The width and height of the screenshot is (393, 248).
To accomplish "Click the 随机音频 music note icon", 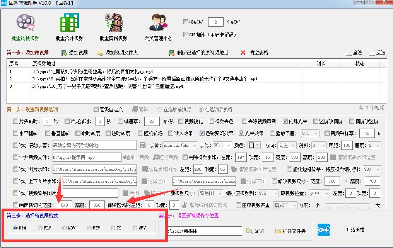I will point(155,157).
